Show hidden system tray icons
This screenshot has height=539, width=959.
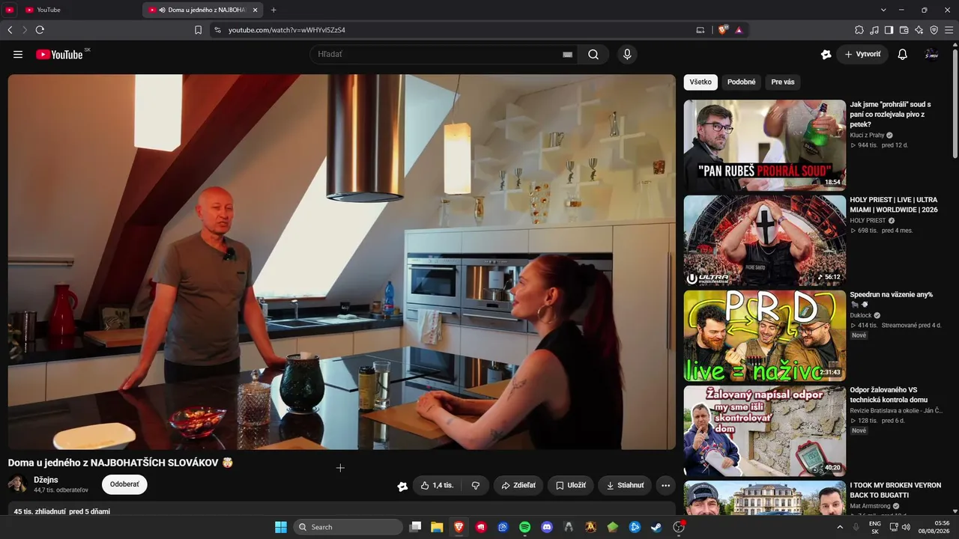840,527
